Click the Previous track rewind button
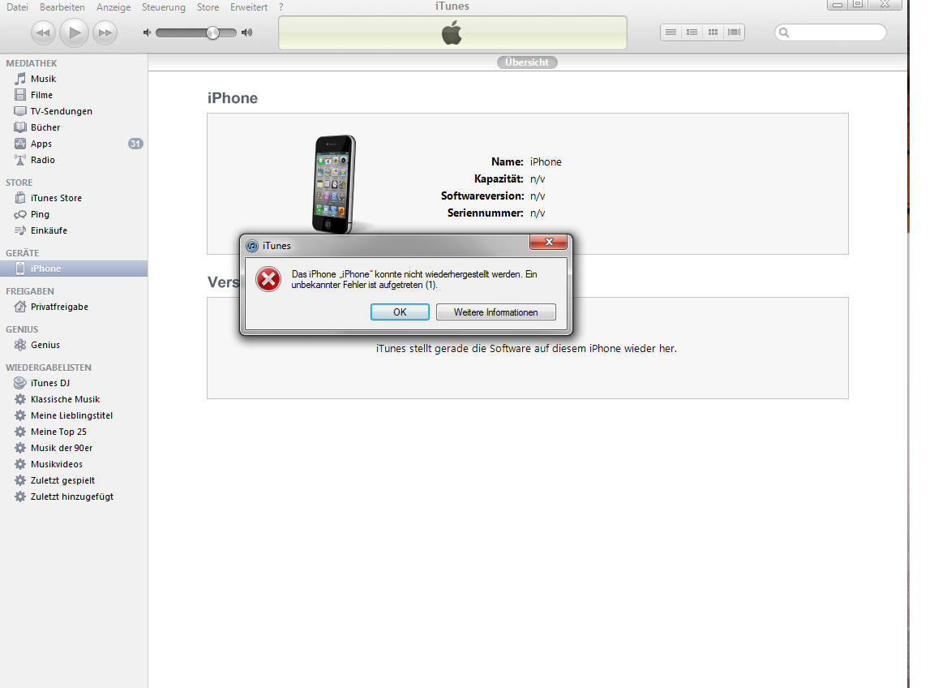The height and width of the screenshot is (688, 934). pos(44,33)
